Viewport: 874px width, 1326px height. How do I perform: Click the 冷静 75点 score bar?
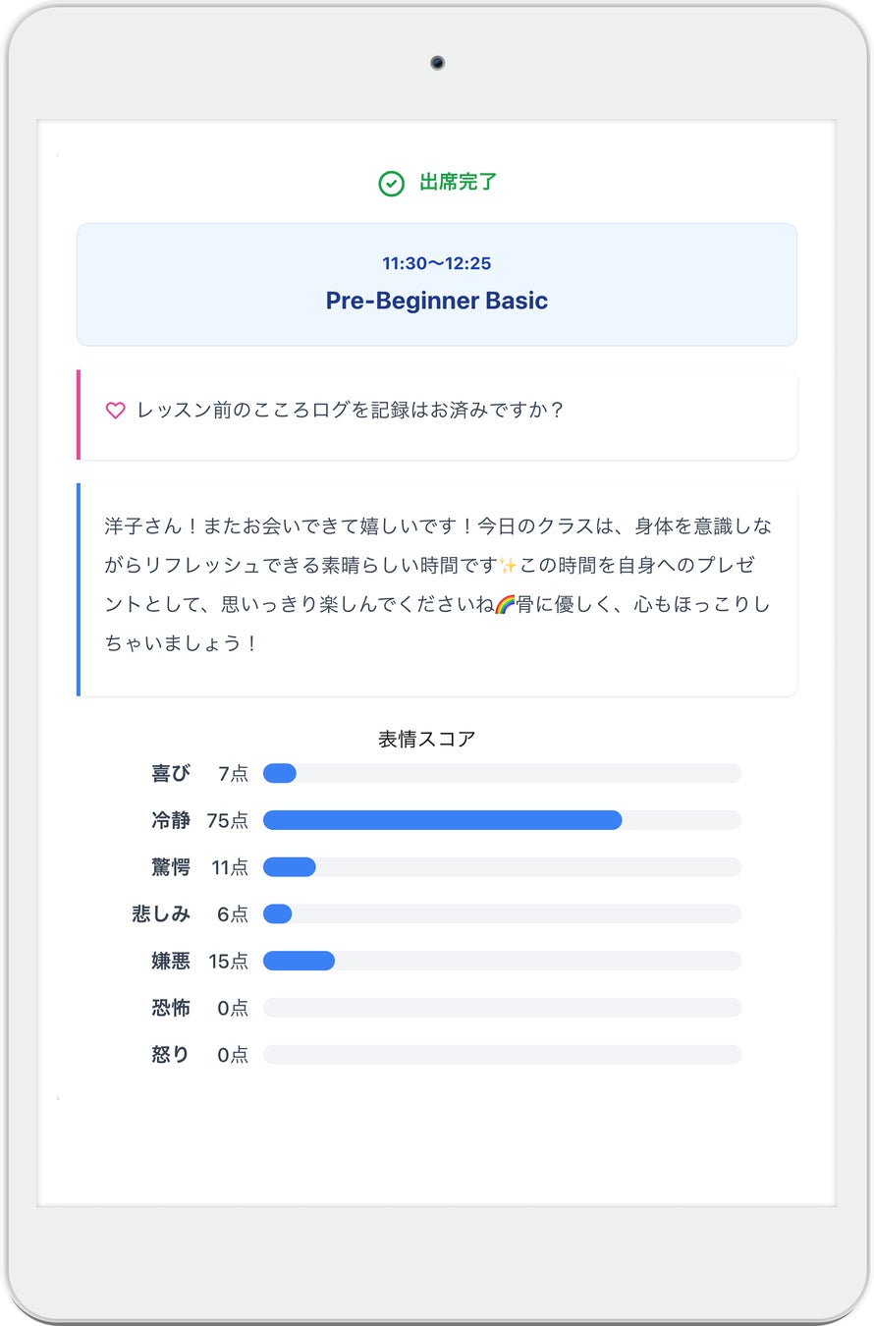502,820
